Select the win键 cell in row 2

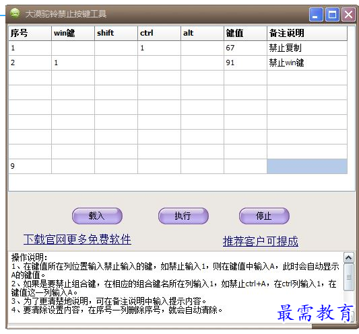coord(73,62)
